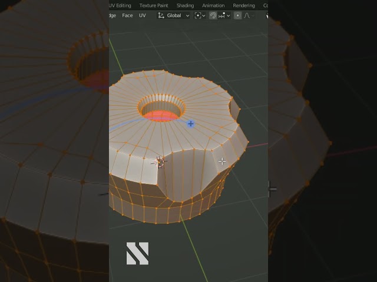Open the Texture Paint workspace tab
The width and height of the screenshot is (377, 282).
[154, 5]
